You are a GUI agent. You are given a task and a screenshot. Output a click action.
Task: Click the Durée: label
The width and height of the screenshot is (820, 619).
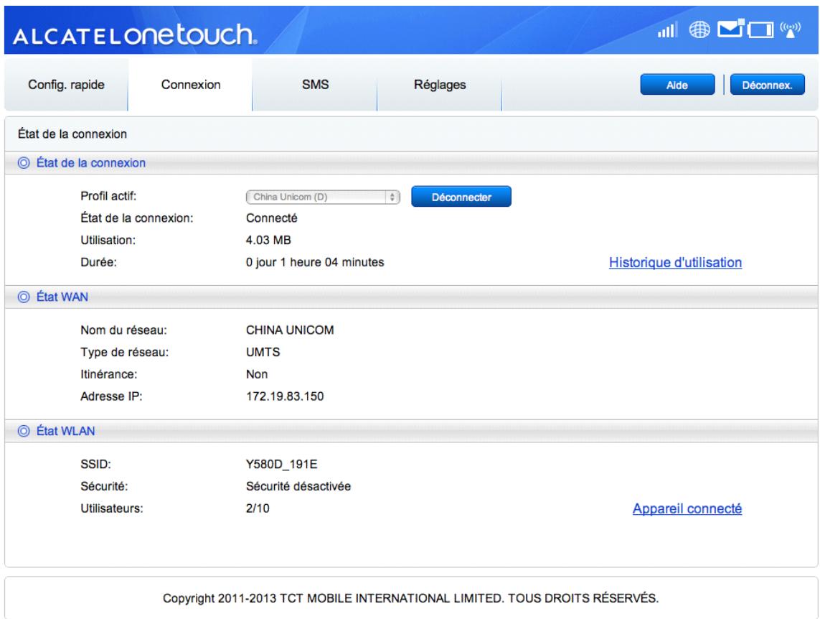click(x=99, y=262)
